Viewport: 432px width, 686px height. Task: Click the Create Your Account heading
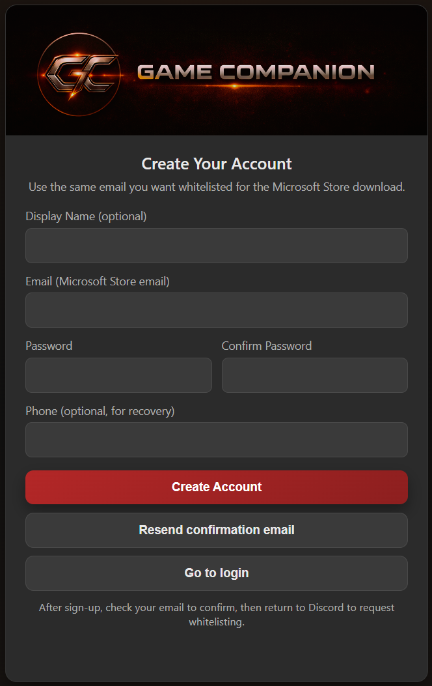click(x=216, y=164)
